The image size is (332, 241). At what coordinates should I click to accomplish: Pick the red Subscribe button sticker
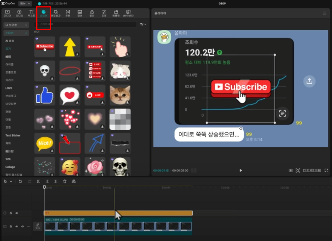point(44,47)
